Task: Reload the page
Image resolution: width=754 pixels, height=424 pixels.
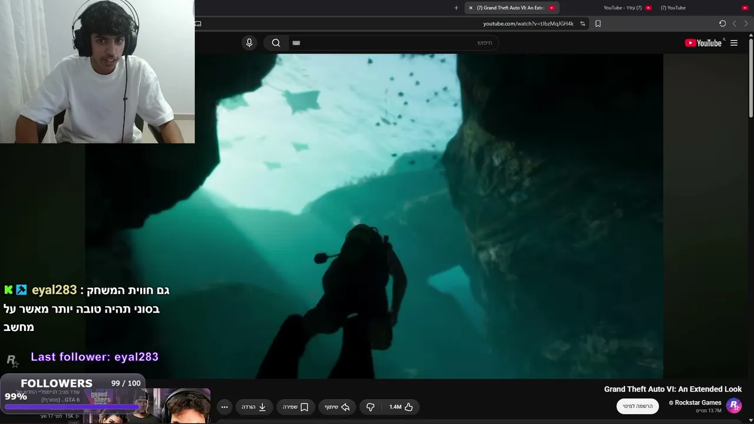Action: pyautogui.click(x=722, y=24)
